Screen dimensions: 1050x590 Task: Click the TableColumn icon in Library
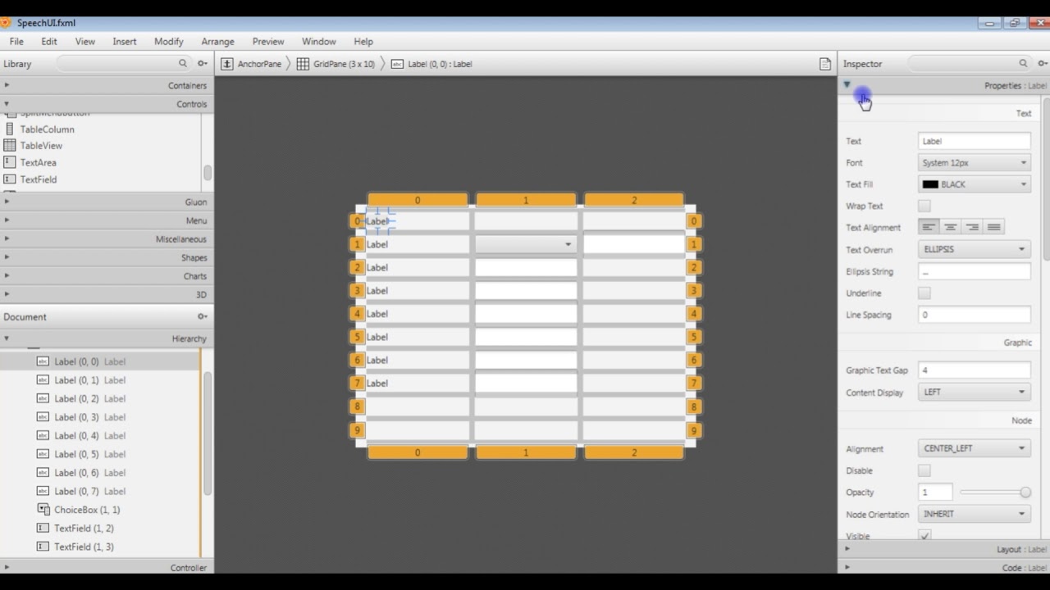click(x=10, y=129)
